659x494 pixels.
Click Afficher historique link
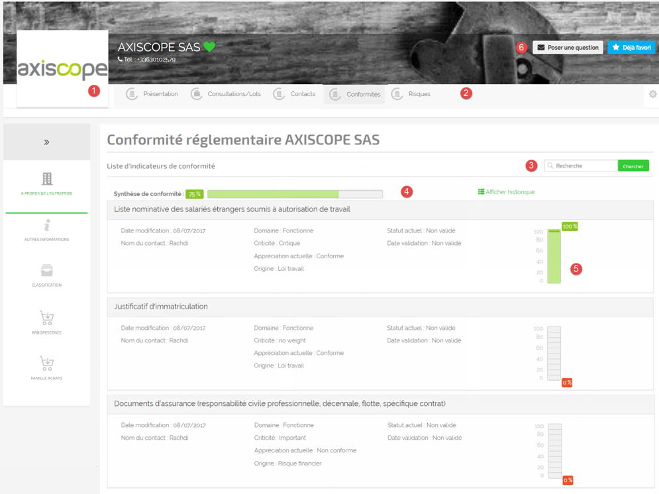[x=510, y=191]
